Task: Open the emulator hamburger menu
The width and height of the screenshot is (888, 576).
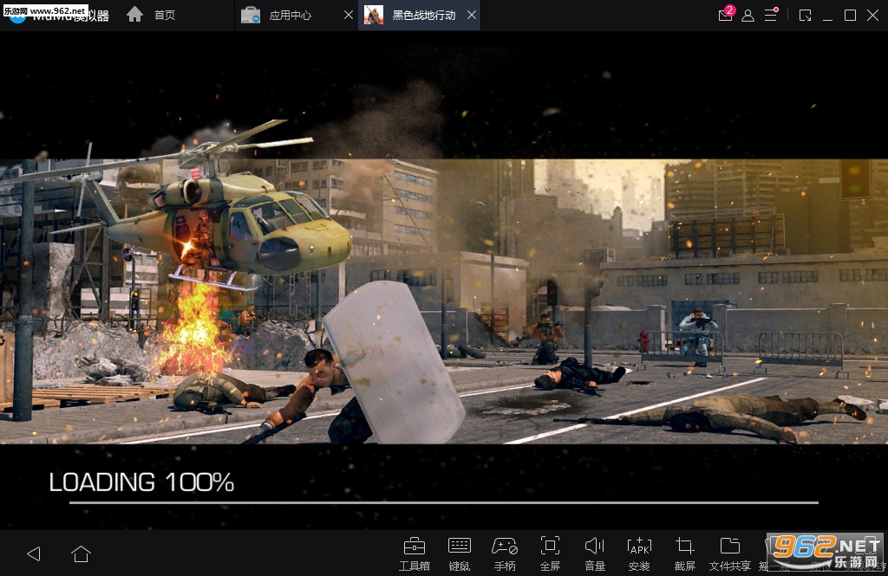Action: (x=771, y=15)
